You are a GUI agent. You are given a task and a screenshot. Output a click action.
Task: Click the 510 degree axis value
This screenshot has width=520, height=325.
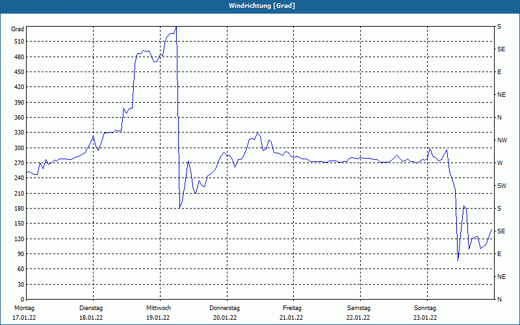click(x=19, y=42)
